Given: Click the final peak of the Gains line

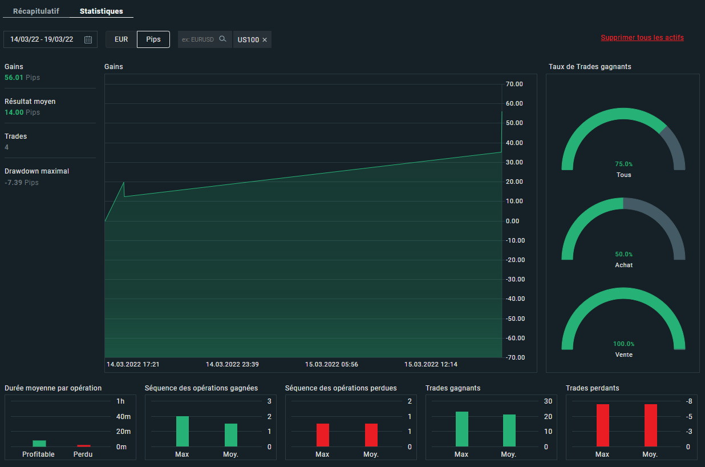Looking at the screenshot, I should pyautogui.click(x=501, y=112).
